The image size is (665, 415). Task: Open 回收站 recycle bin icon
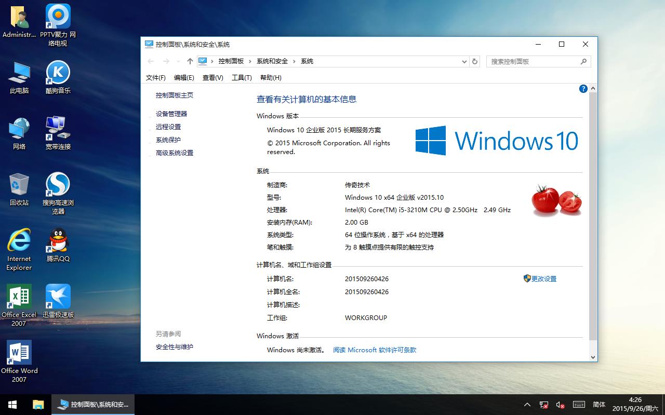[x=19, y=189]
